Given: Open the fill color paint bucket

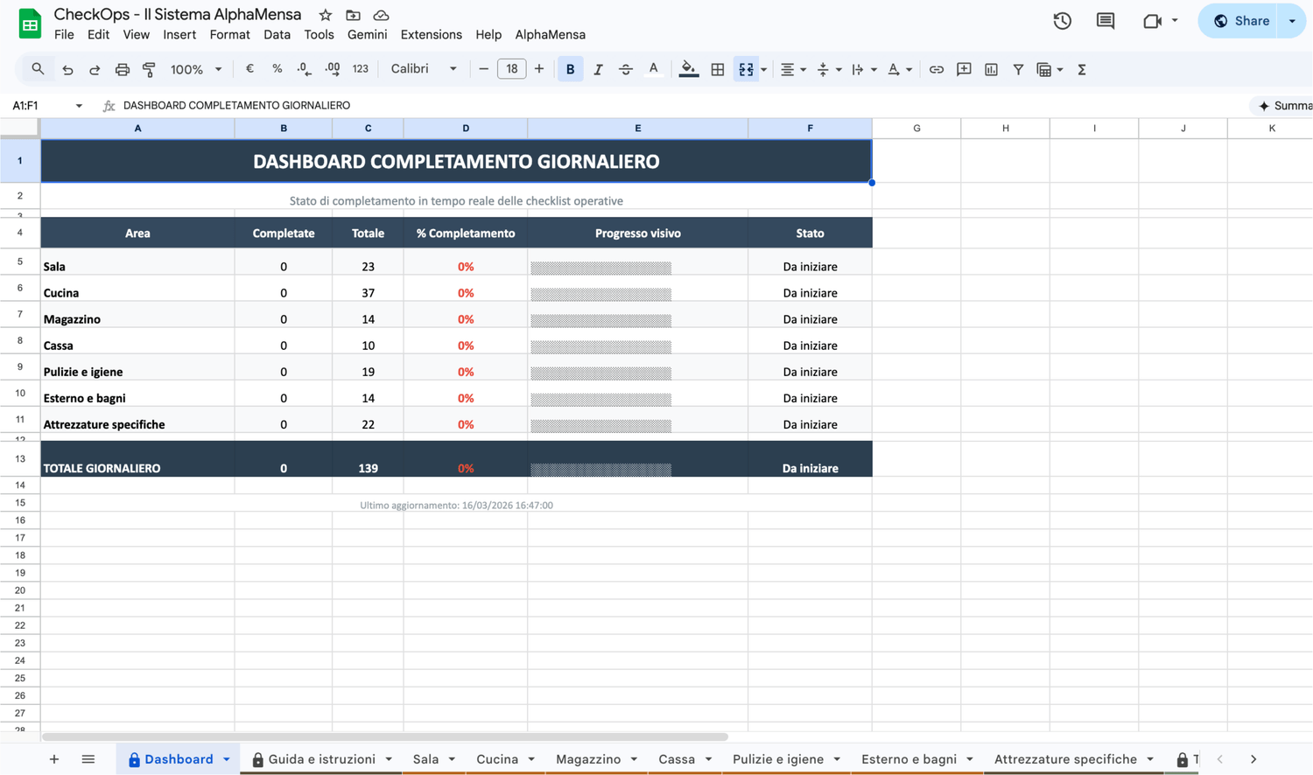Looking at the screenshot, I should tap(689, 69).
